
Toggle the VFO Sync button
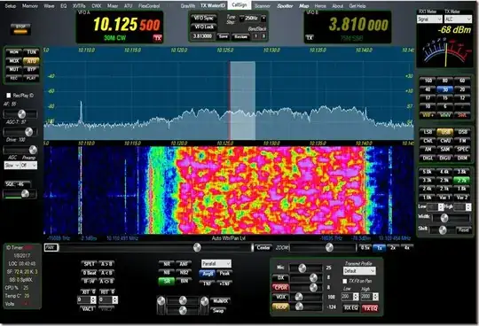[x=204, y=19]
